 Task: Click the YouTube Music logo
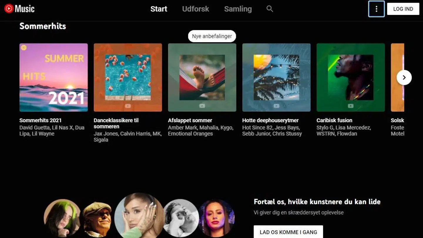click(x=19, y=9)
